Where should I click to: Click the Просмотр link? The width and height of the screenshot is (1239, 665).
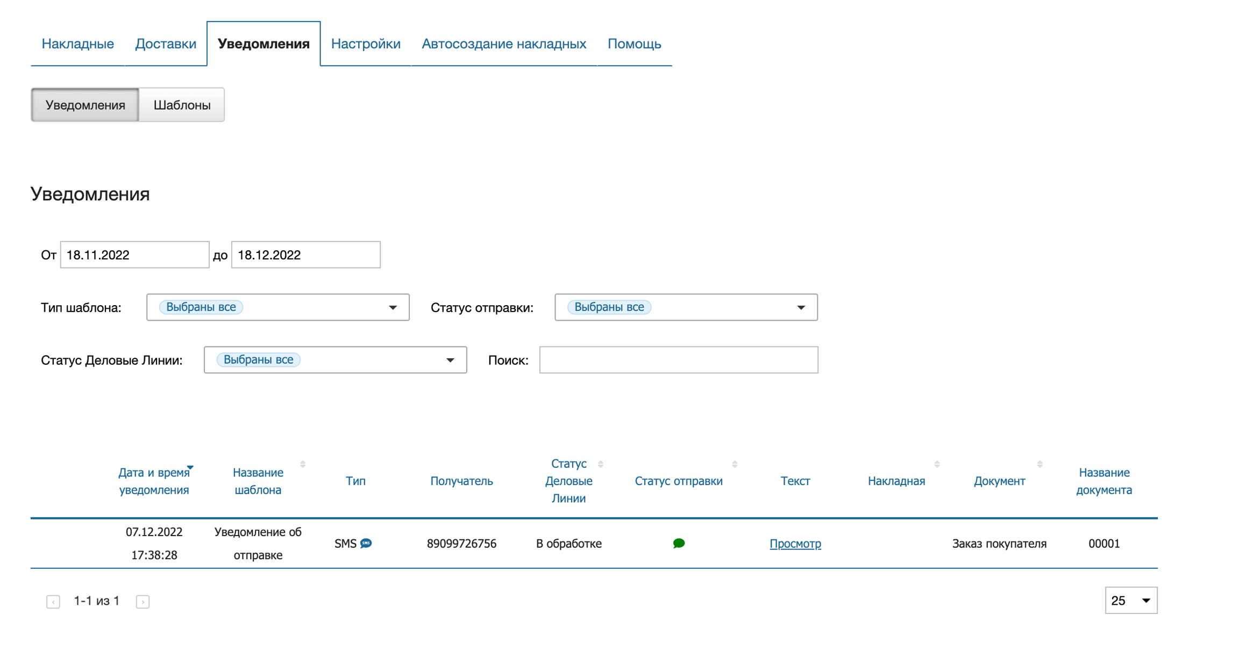click(x=795, y=544)
